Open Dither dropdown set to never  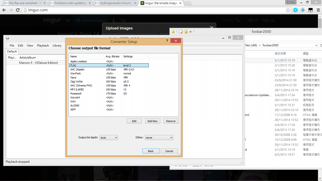(x=159, y=138)
